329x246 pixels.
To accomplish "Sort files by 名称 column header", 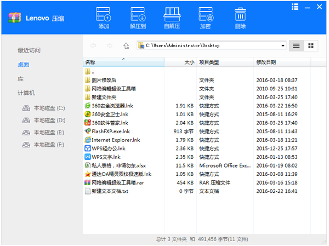I will (x=90, y=62).
